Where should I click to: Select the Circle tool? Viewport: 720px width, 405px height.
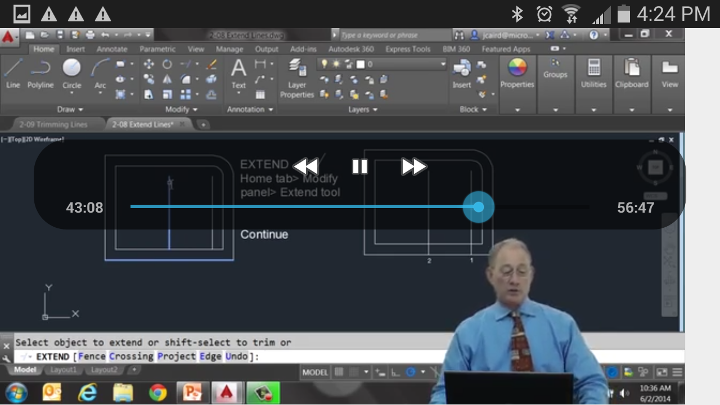(x=71, y=74)
